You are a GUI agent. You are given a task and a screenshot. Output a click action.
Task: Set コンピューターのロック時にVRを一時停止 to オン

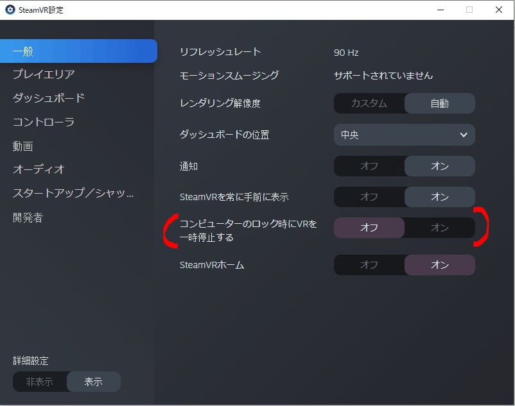coord(440,228)
